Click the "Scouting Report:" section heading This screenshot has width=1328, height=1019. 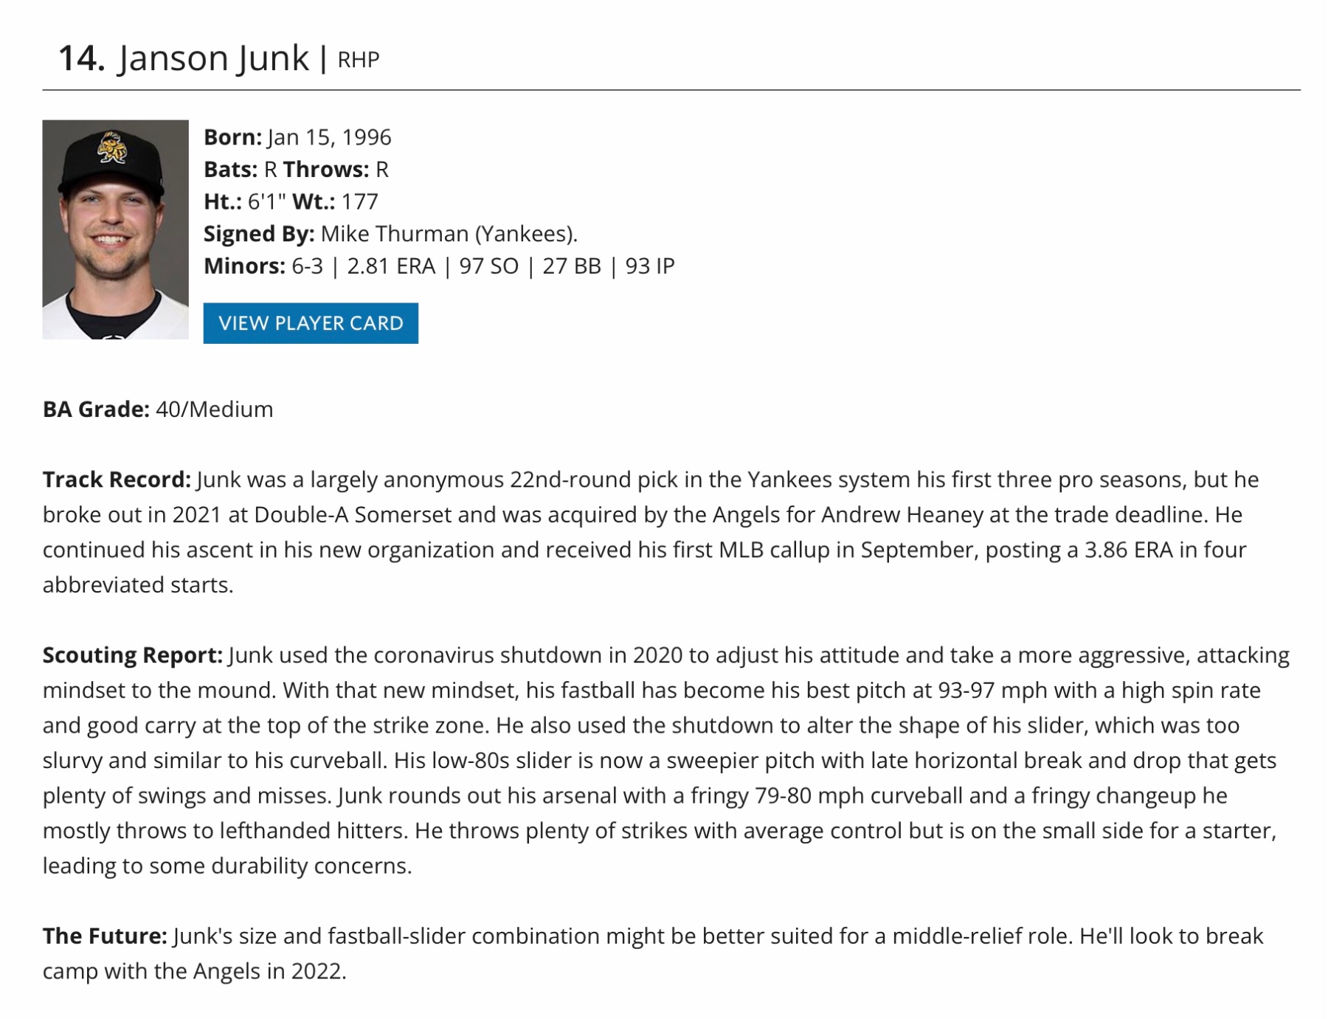[132, 655]
